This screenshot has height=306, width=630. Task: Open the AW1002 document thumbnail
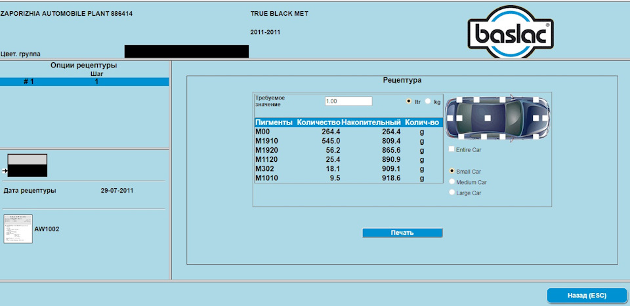point(18,229)
